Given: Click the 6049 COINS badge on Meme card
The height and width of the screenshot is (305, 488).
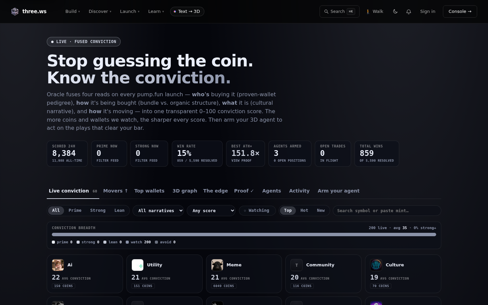Looking at the screenshot, I should [x=224, y=286].
